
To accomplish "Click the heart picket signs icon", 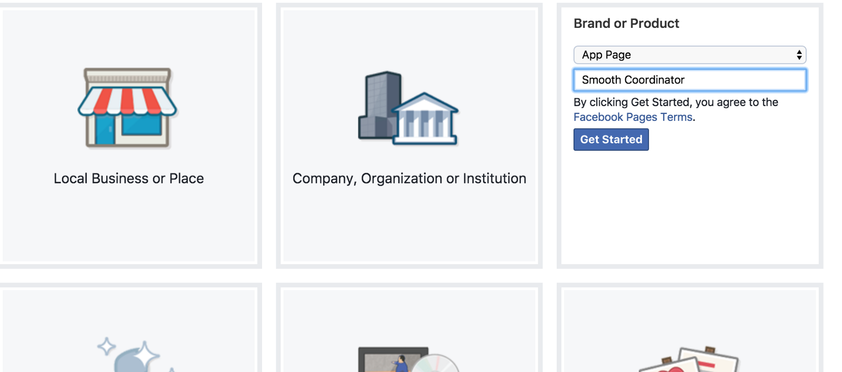I will pyautogui.click(x=689, y=361).
